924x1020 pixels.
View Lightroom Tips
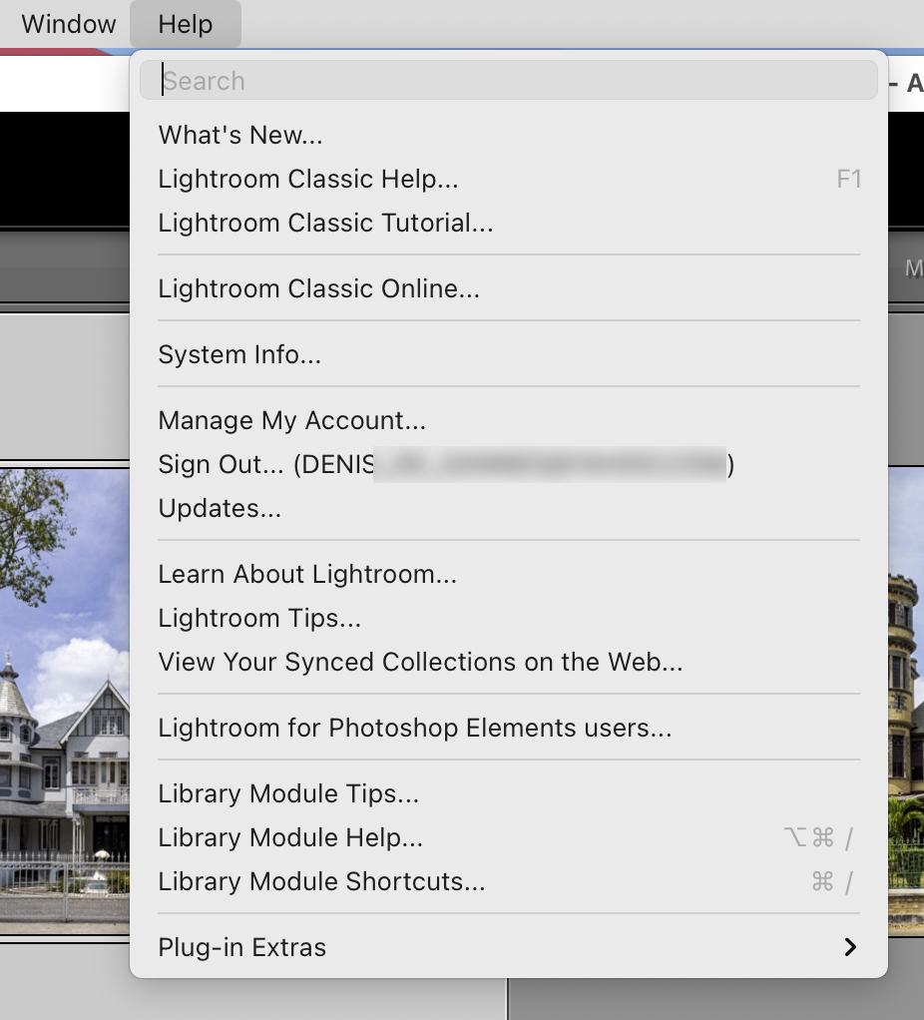260,618
